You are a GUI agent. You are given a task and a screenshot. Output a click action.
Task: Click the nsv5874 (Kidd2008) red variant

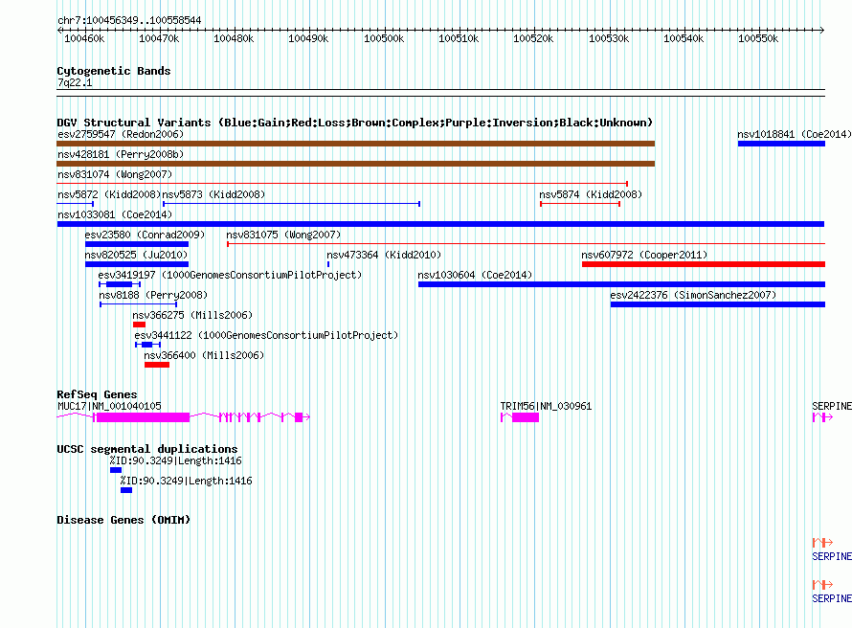tap(580, 204)
